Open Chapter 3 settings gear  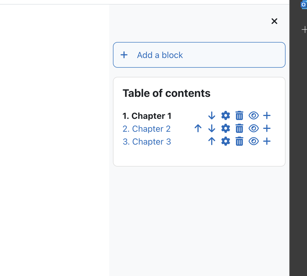226,141
